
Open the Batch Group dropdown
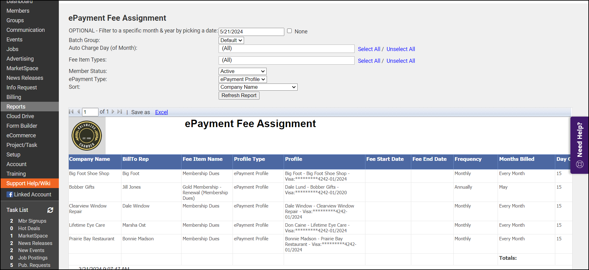click(x=231, y=40)
